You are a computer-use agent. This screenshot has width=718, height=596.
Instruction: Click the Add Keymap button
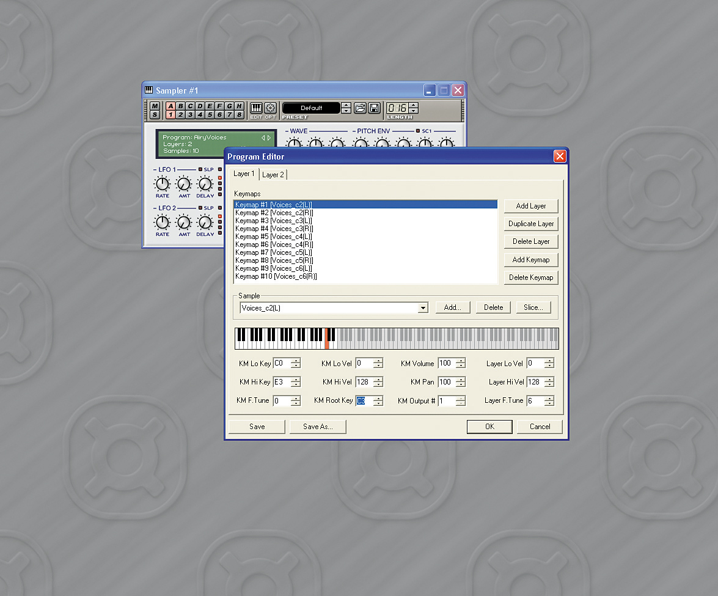point(531,260)
